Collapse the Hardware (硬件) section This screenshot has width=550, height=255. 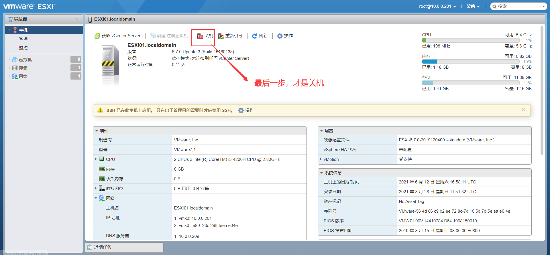click(97, 131)
